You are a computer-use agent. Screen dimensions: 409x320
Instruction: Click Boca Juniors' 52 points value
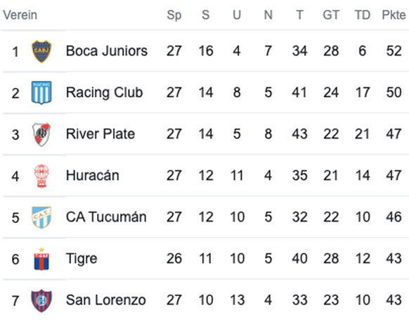coord(394,51)
